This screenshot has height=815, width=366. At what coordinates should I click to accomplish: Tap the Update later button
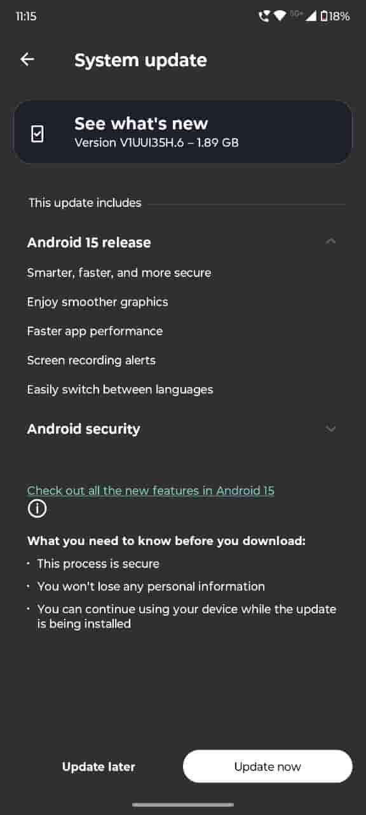click(98, 767)
